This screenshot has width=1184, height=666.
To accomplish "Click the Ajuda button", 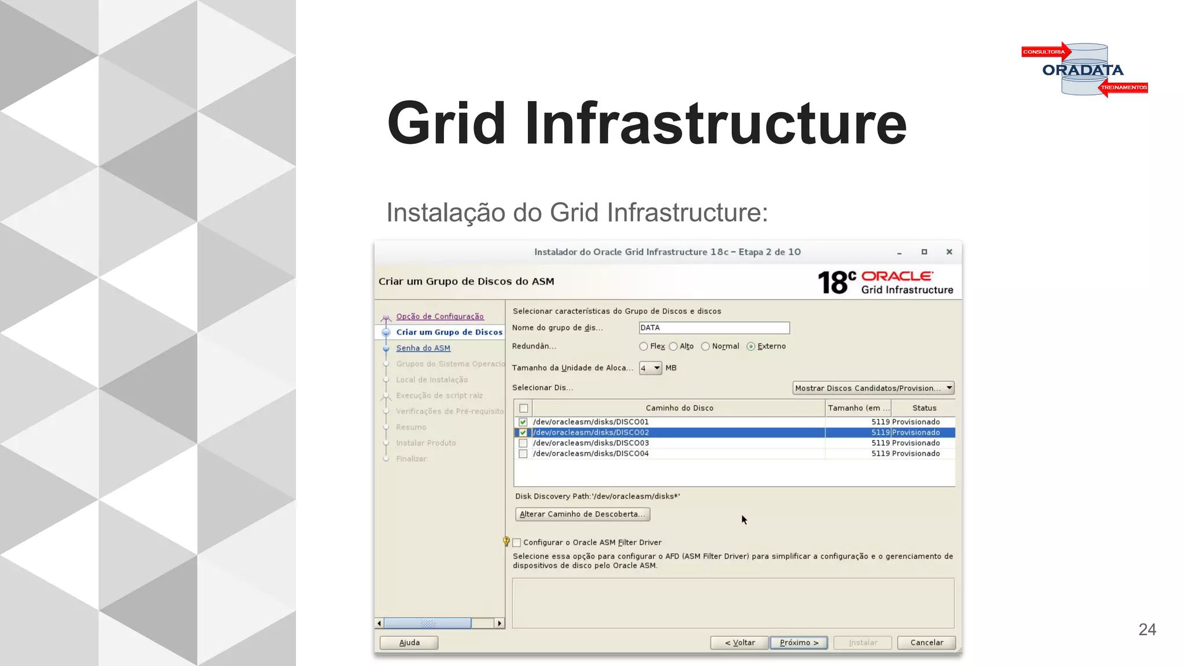I will [409, 643].
